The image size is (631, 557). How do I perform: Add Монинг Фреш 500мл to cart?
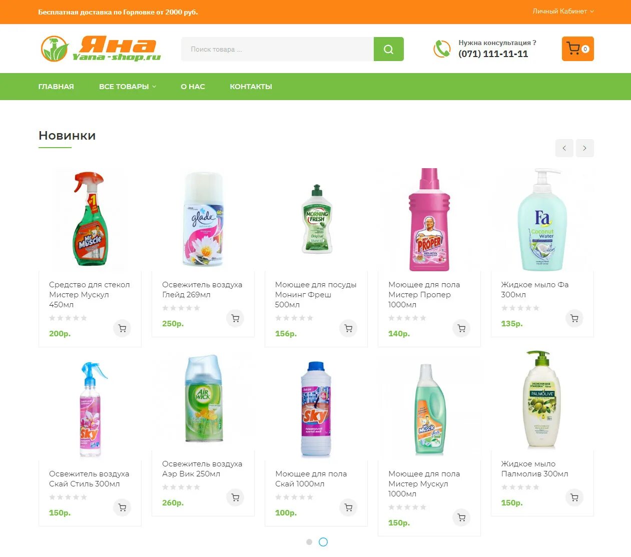pyautogui.click(x=348, y=328)
